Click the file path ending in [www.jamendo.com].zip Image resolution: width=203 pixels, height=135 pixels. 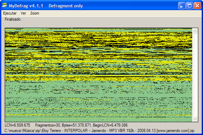[x=99, y=131]
